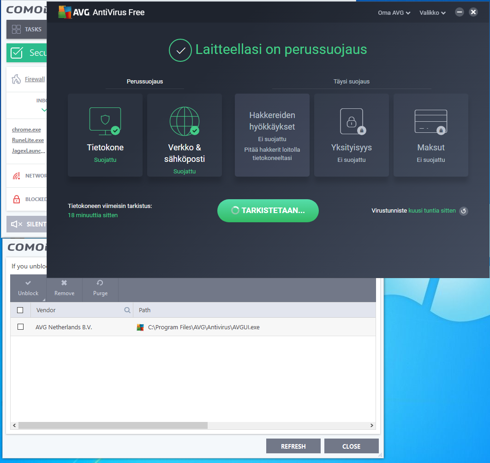Click the Vendor column search icon
Viewport: 490px width, 463px height.
click(127, 310)
